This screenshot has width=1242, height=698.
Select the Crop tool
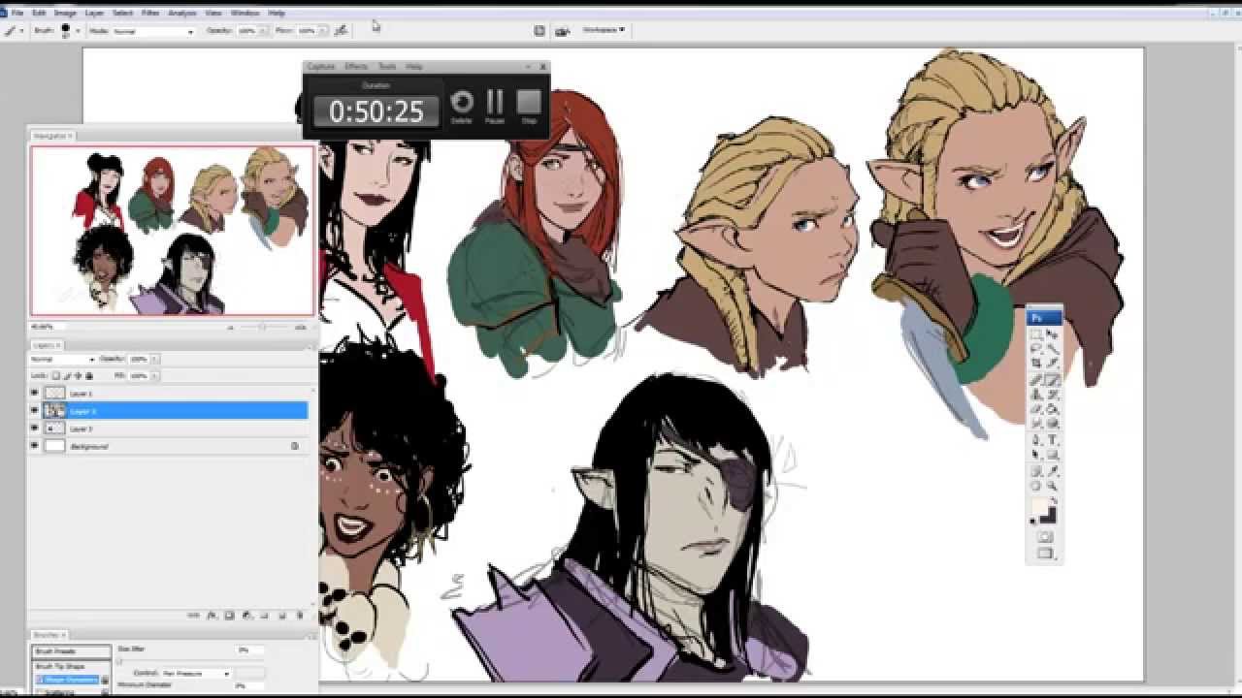(1036, 363)
